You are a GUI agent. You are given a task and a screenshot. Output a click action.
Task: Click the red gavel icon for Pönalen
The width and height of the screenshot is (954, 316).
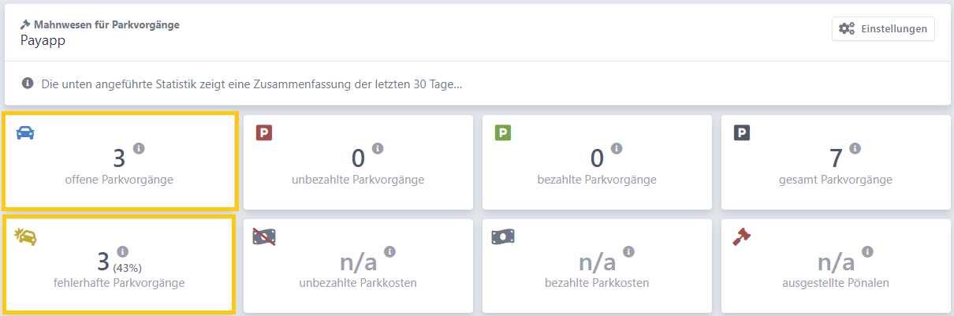click(741, 236)
